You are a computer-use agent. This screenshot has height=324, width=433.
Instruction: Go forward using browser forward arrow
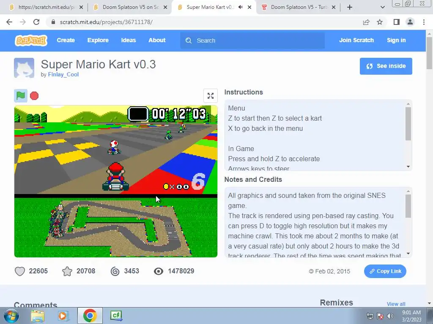[x=23, y=22]
